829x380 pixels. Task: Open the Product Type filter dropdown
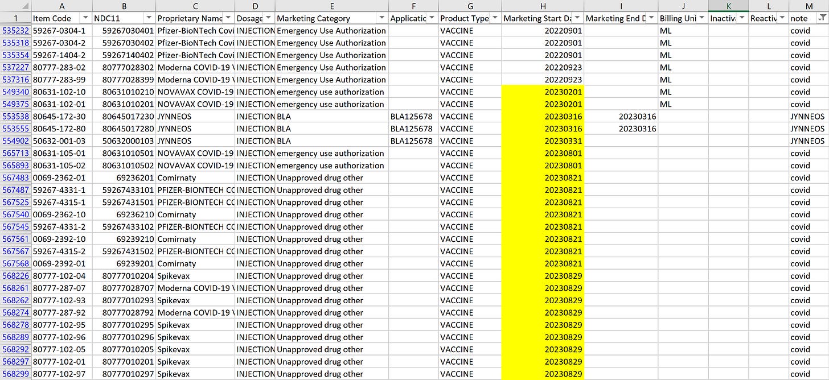tap(495, 18)
